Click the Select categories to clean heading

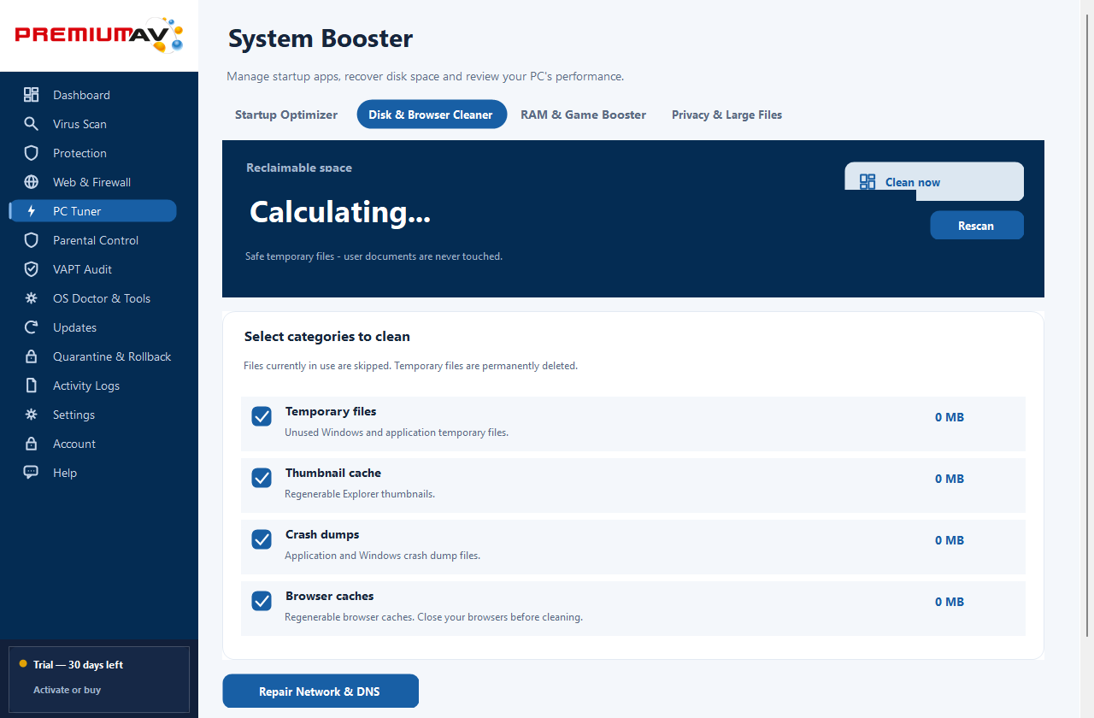pyautogui.click(x=327, y=337)
